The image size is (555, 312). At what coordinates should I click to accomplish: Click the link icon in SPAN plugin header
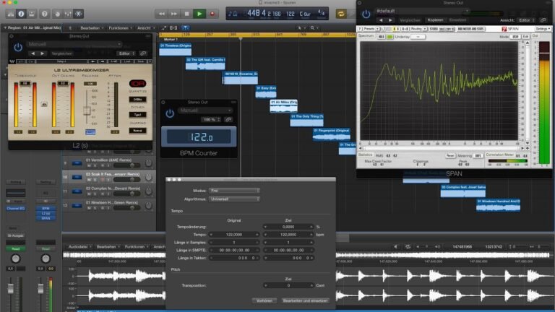point(543,20)
